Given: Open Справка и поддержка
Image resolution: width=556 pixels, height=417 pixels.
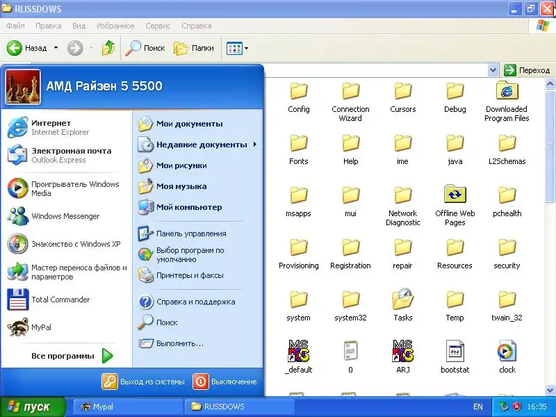Looking at the screenshot, I should pos(198,302).
